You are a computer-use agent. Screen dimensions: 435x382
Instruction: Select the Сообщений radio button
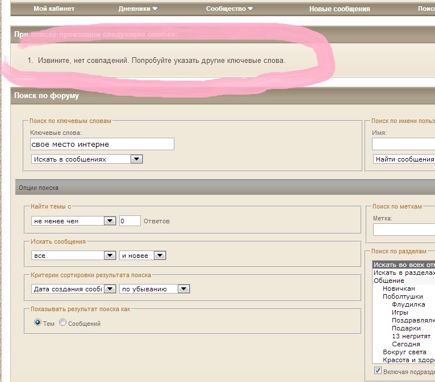63,322
